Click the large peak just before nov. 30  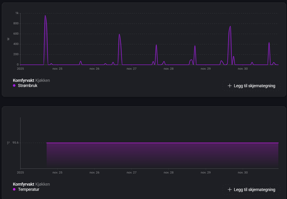[x=230, y=27]
